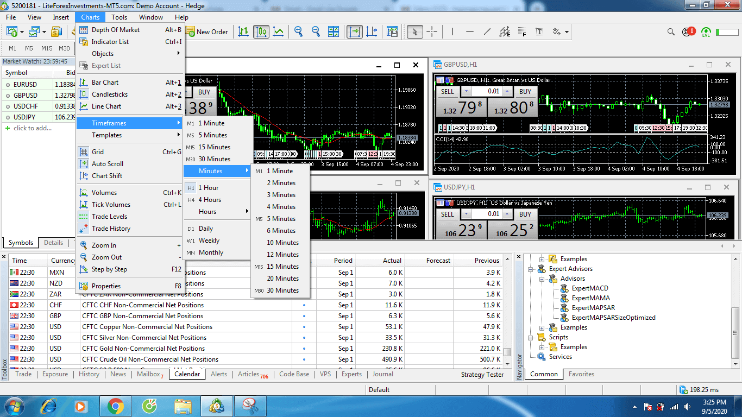Open MetaTrader from the Windows taskbar

[218, 406]
